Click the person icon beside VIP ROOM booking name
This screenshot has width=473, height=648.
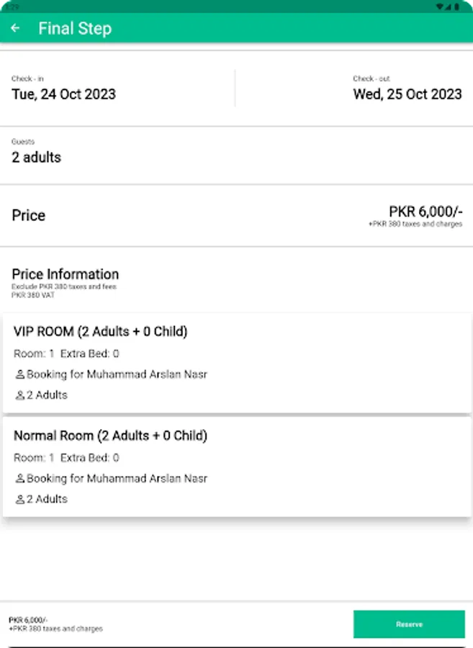click(x=19, y=374)
